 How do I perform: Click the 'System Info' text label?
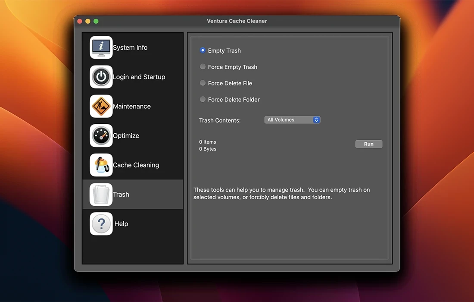130,47
